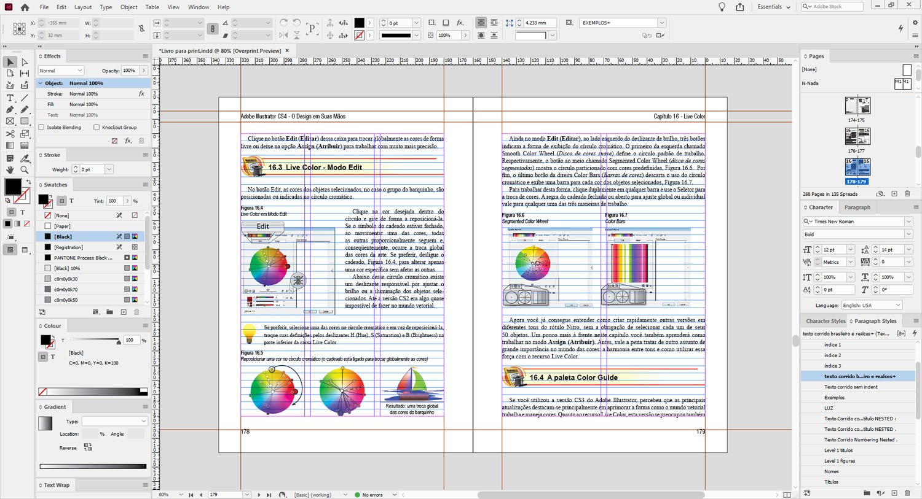Select the Scissors tool
The image size is (922, 499).
click(x=10, y=133)
